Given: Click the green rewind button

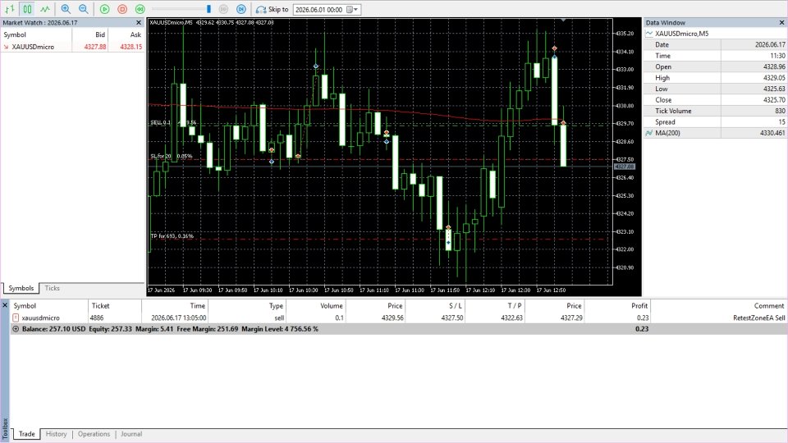Looking at the screenshot, I should [140, 9].
